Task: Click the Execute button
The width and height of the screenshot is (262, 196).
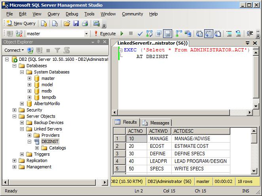Action: [105, 34]
